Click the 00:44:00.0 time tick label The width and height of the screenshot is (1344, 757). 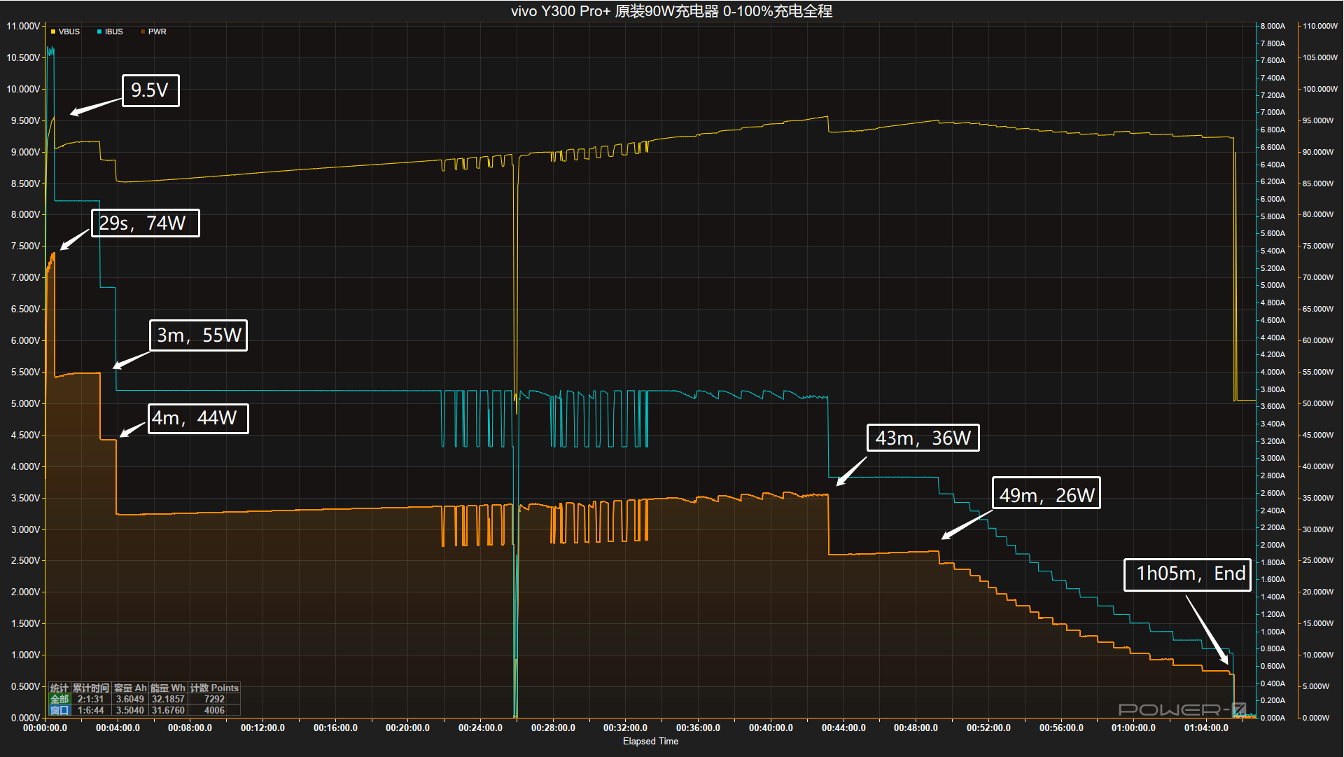843,728
